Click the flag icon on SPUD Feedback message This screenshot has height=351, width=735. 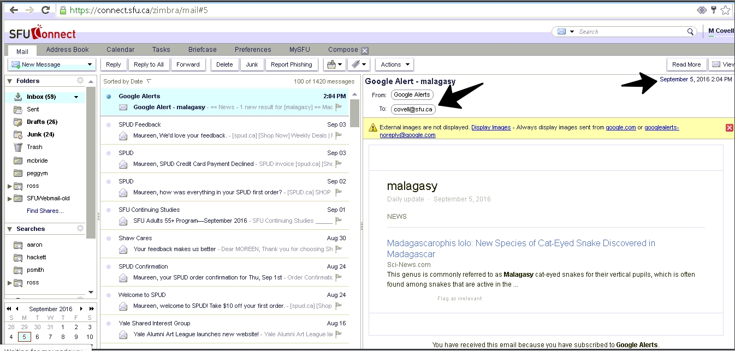pyautogui.click(x=339, y=135)
